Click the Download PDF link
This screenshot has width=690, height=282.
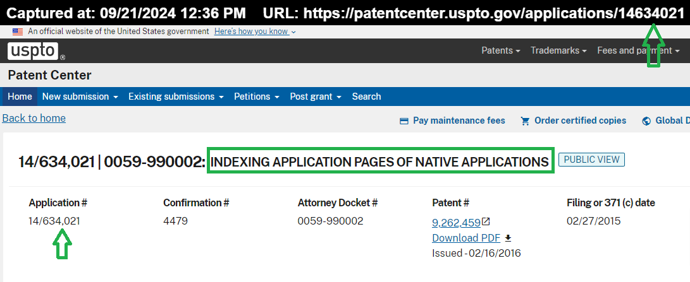(x=466, y=238)
